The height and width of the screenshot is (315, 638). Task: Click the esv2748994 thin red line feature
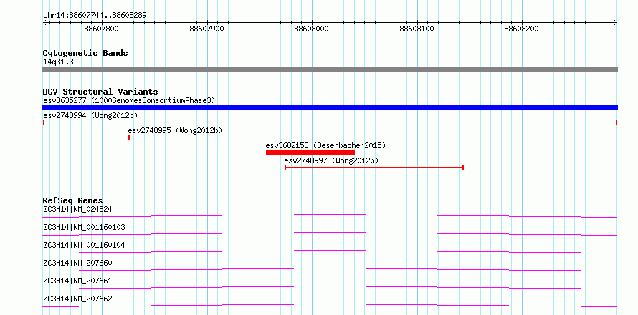point(330,122)
